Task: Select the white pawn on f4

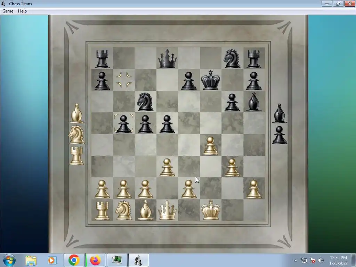Action: [x=210, y=146]
